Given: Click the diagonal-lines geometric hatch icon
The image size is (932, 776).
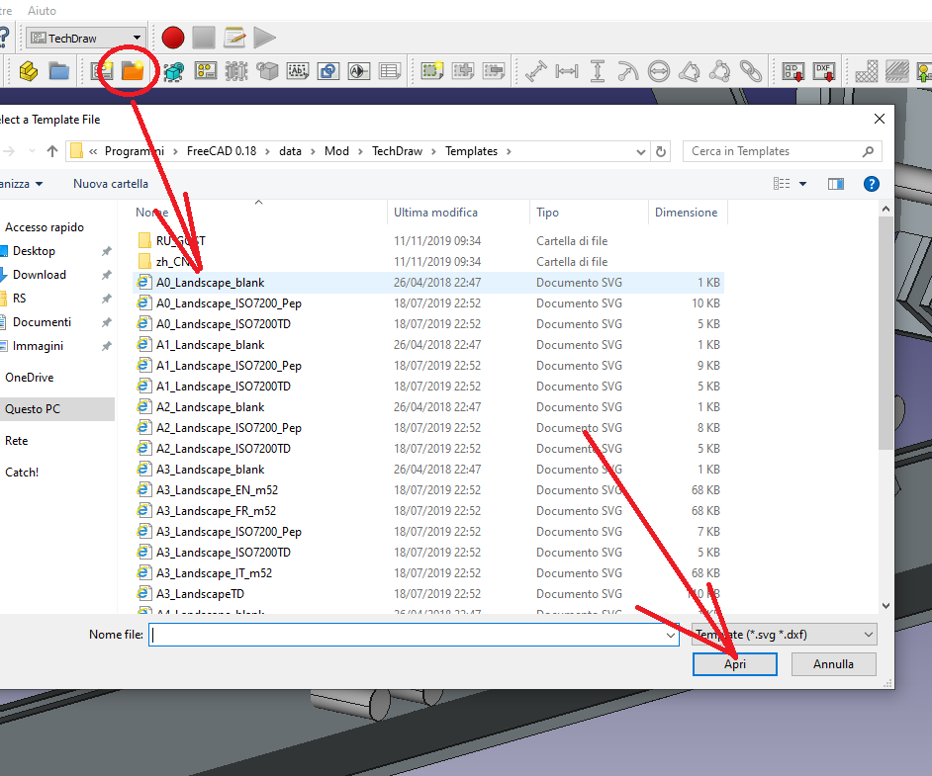Looking at the screenshot, I should [897, 72].
